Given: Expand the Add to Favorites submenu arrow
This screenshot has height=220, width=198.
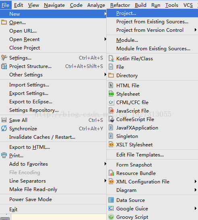Looking at the screenshot, I should click(105, 164).
